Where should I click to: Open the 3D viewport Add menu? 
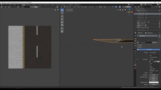pos(82,7)
